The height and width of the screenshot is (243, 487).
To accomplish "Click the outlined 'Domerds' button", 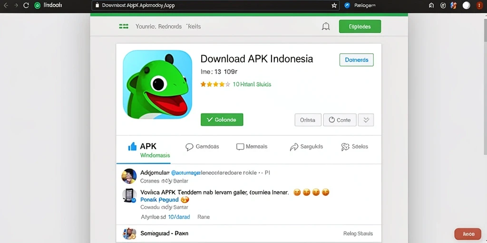I will point(357,60).
